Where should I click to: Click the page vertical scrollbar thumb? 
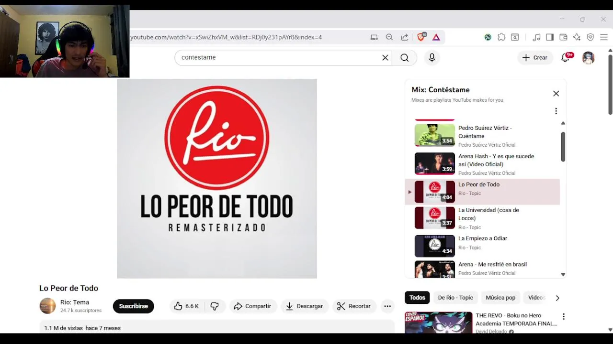click(x=610, y=84)
